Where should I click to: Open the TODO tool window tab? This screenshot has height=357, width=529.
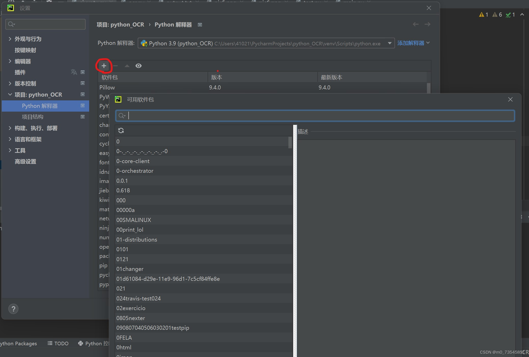pos(58,343)
